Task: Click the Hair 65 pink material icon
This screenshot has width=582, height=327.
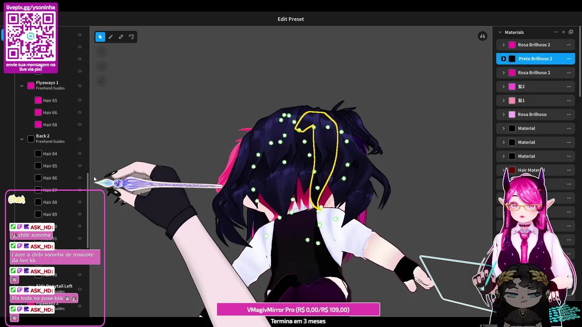Action: pyautogui.click(x=38, y=100)
